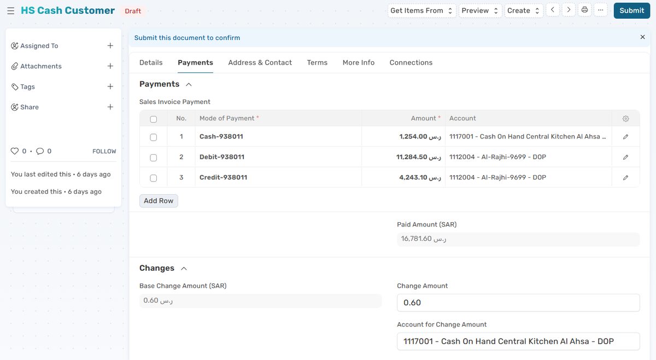Edit row 1 Cash-938011 with pencil icon
This screenshot has height=360, width=656.
tap(625, 137)
